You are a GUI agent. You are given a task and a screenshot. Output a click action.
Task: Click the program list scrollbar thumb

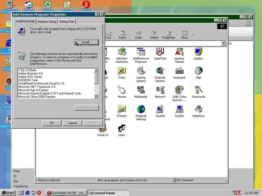96,78
